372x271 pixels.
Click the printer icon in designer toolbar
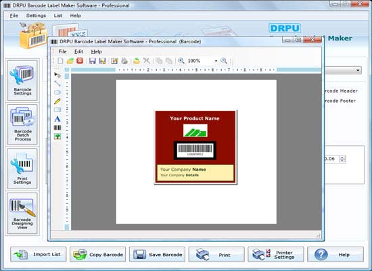[x=124, y=61]
